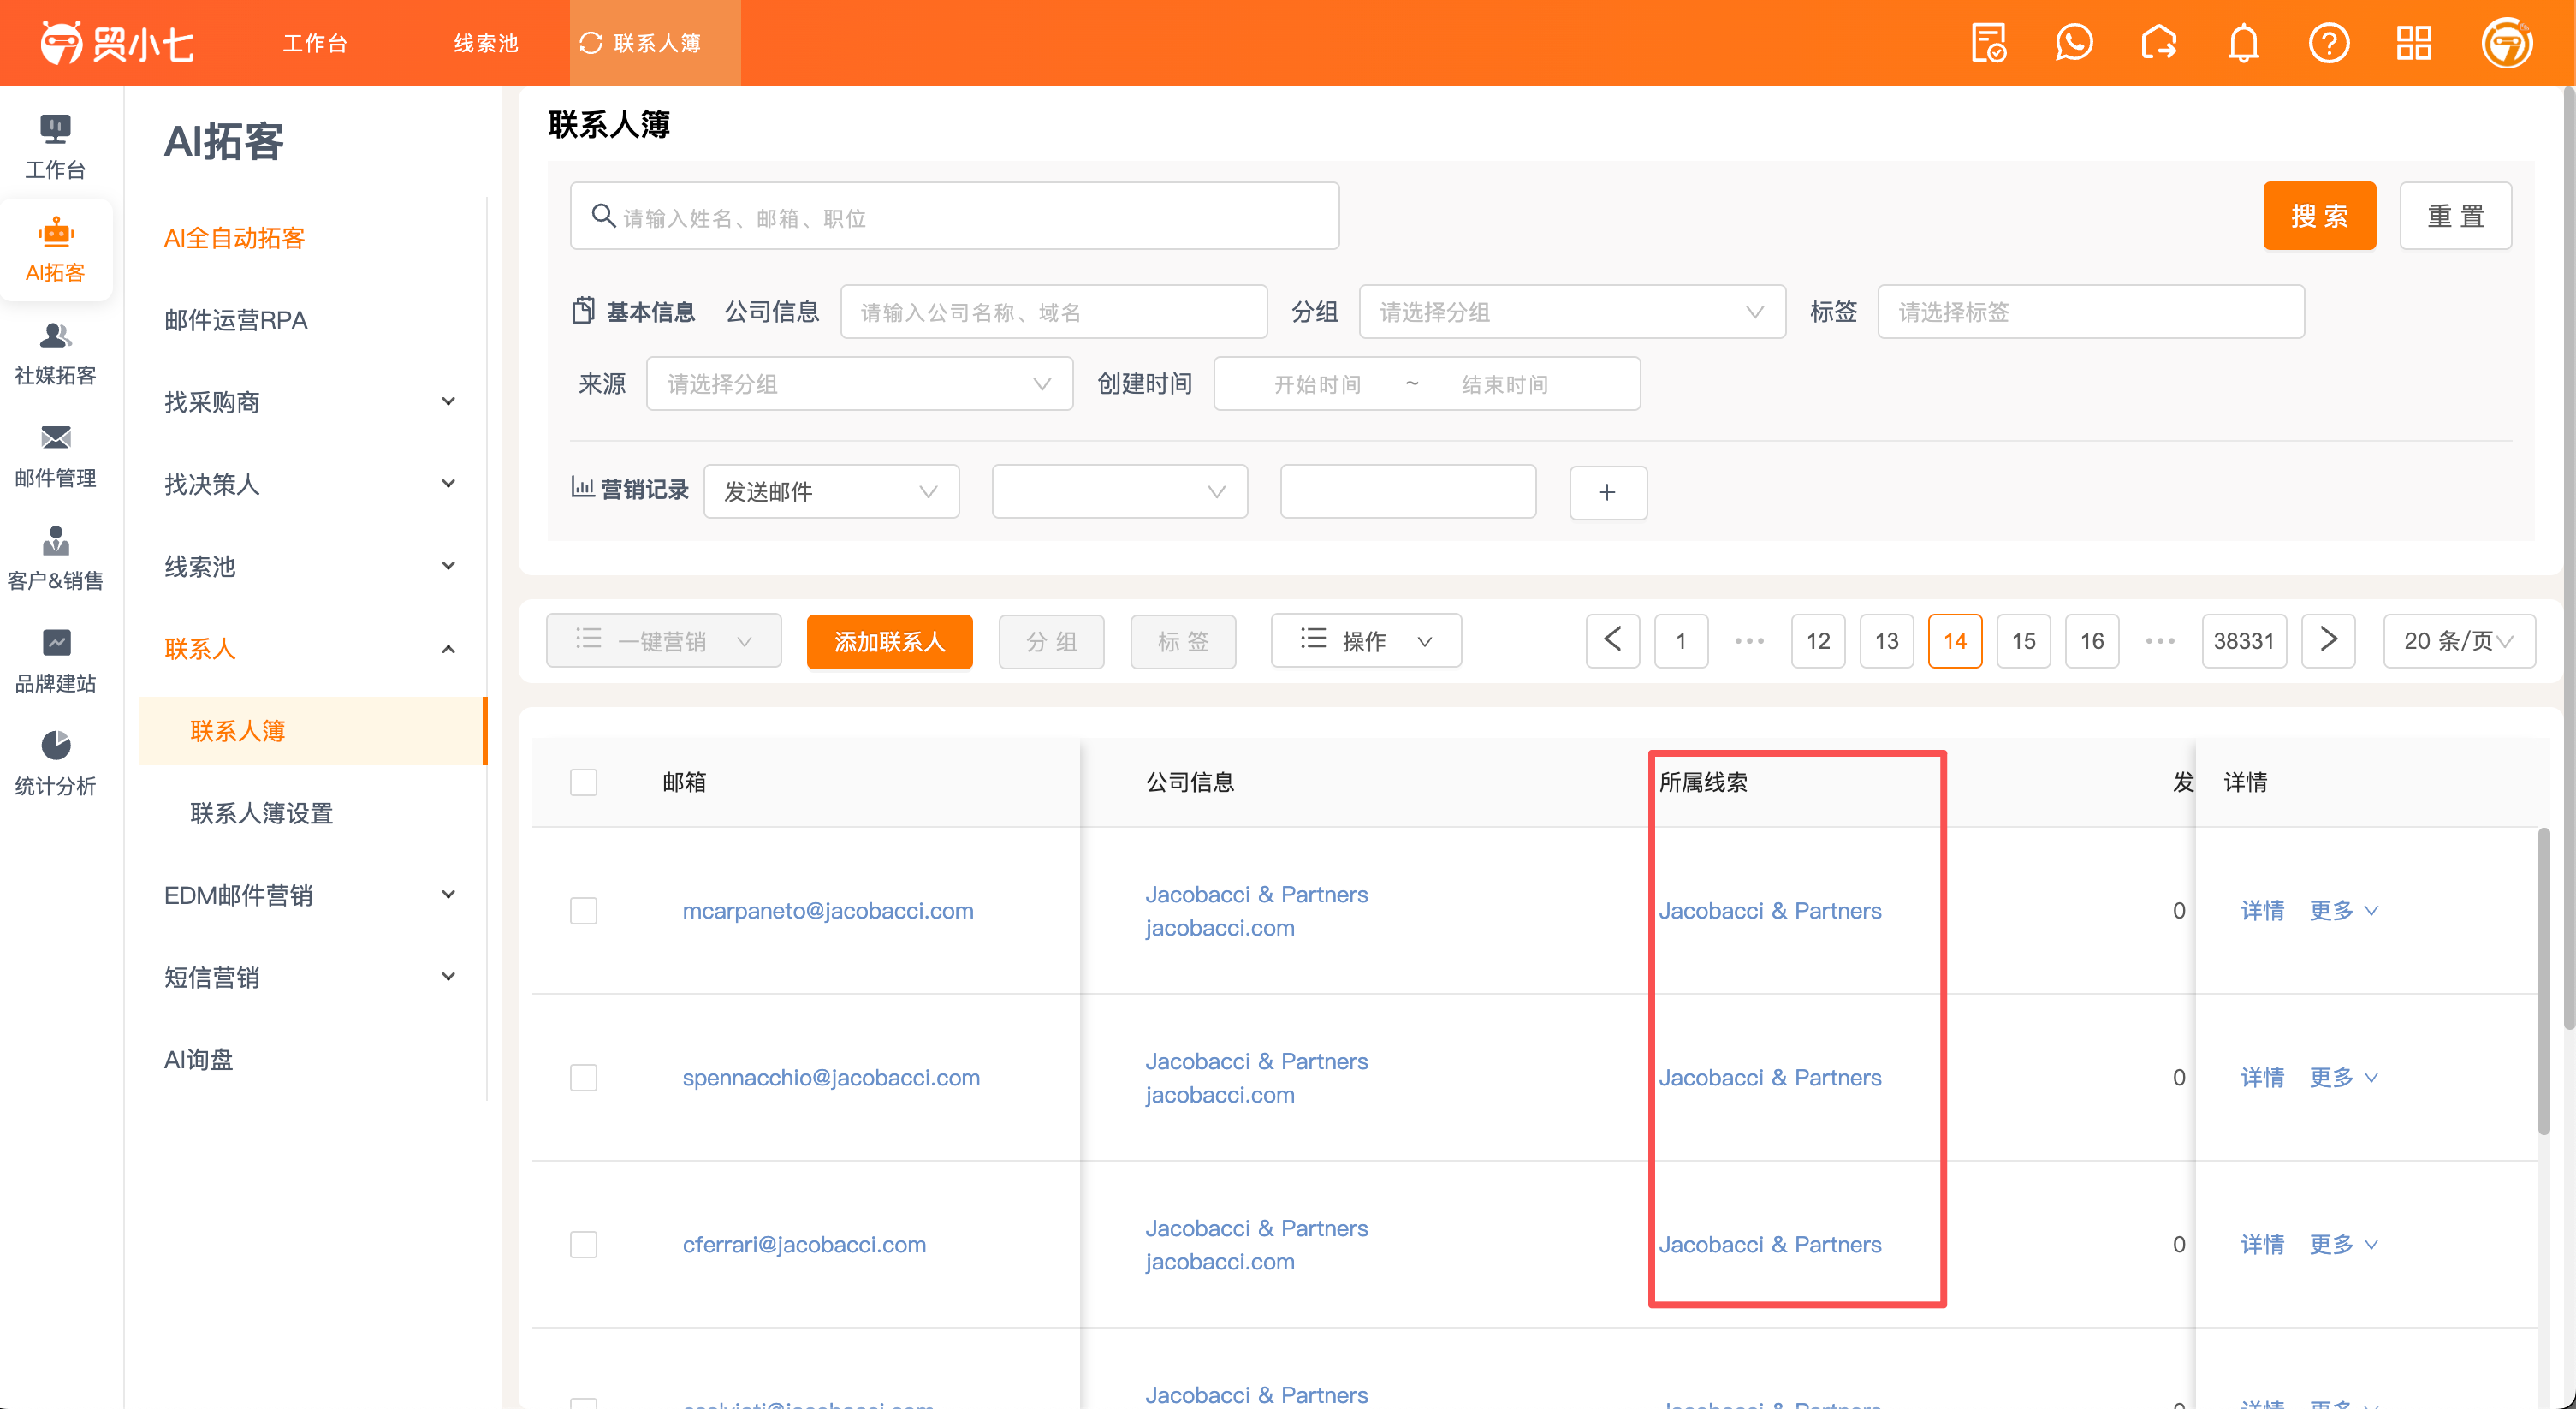This screenshot has height=1409, width=2576.
Task: Open the apps grid icon
Action: (2413, 43)
